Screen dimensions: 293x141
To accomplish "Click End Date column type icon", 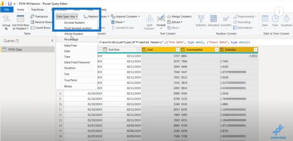I will [x=105, y=50].
